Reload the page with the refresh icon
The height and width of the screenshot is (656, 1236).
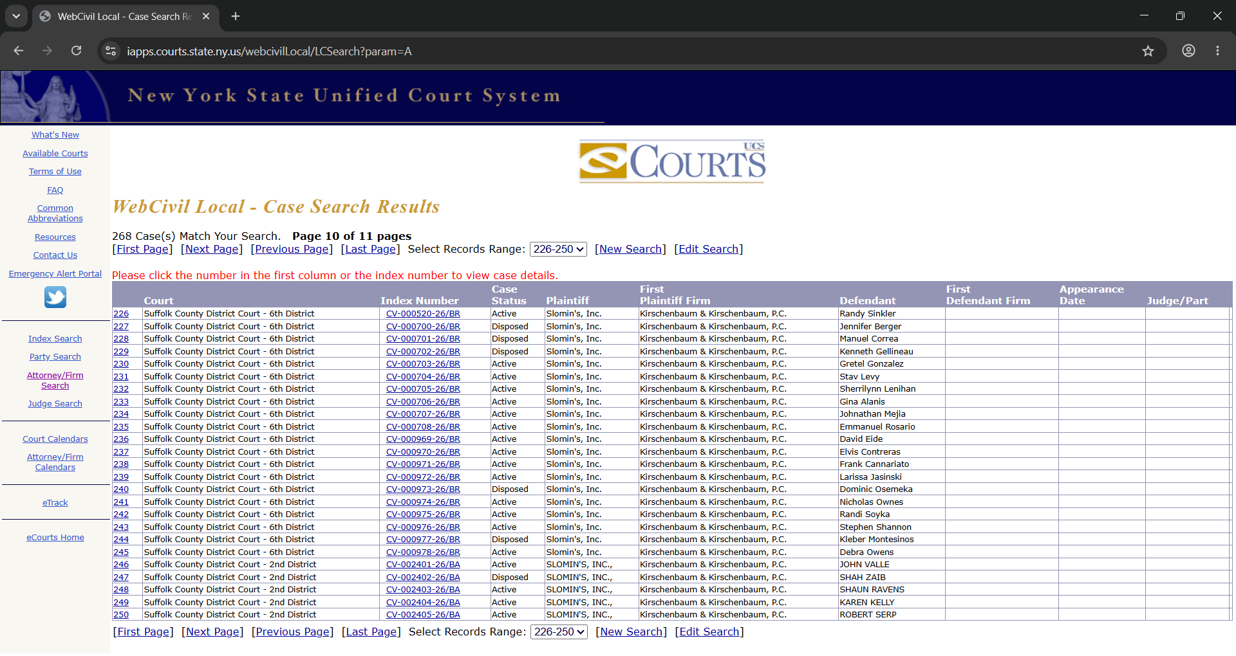76,51
